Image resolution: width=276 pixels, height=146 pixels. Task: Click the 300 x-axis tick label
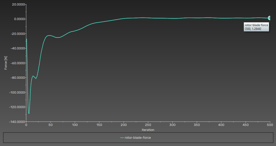point(172,125)
